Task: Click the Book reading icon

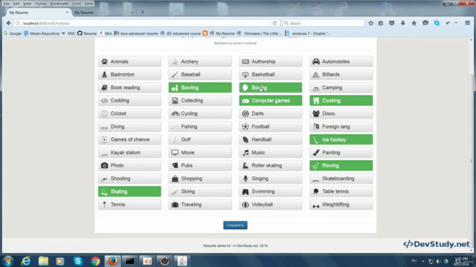Action: pyautogui.click(x=104, y=88)
